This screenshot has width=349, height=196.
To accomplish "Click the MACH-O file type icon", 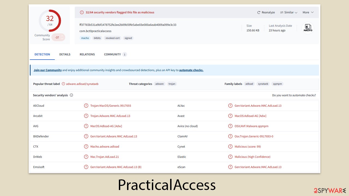I will pos(308,28).
